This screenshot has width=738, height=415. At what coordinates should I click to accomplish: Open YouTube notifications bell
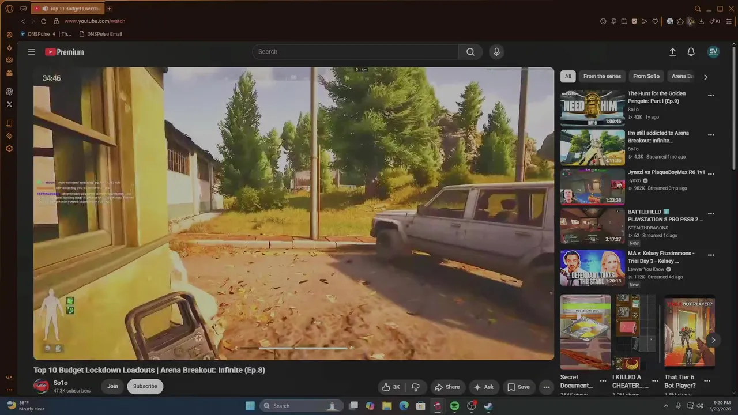(691, 52)
